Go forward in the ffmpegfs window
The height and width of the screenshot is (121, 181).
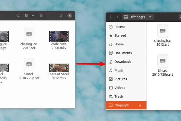tap(117, 17)
